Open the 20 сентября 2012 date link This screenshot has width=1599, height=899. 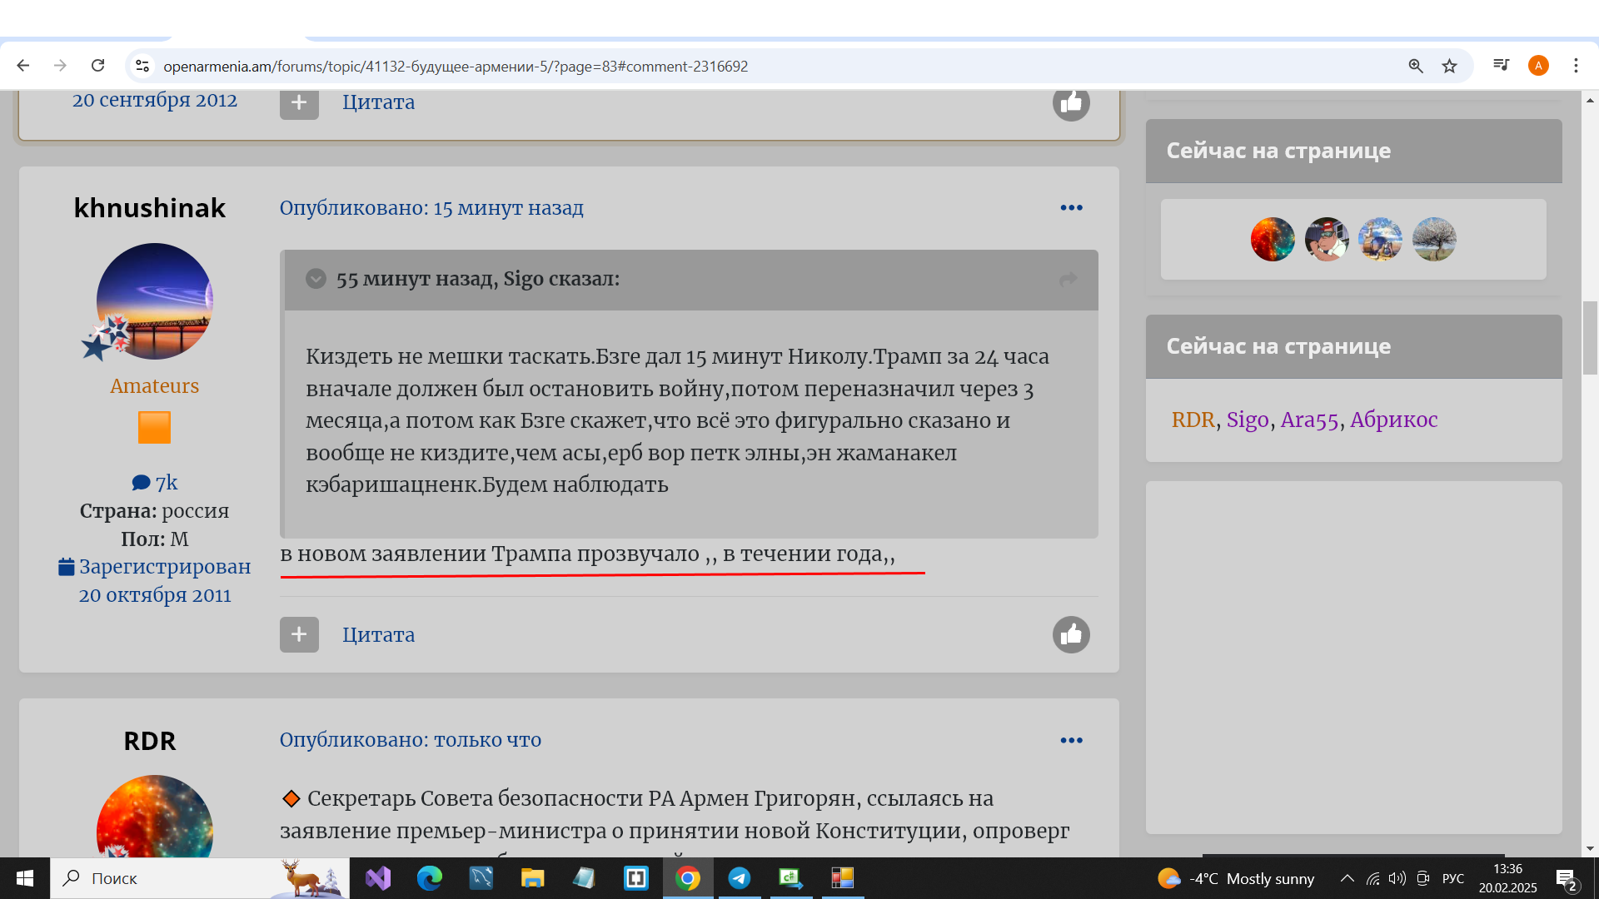click(155, 100)
